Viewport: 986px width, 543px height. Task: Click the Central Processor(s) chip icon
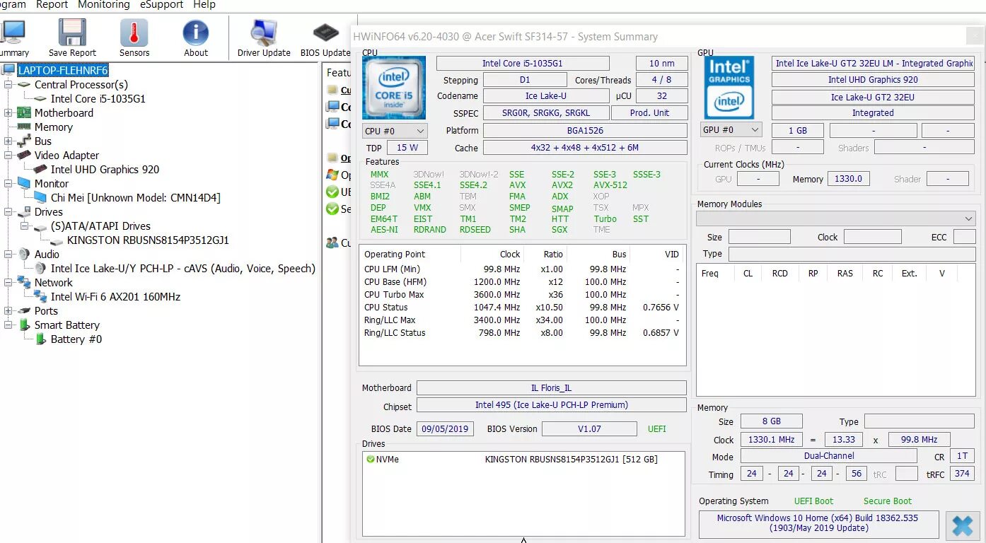[x=24, y=85]
